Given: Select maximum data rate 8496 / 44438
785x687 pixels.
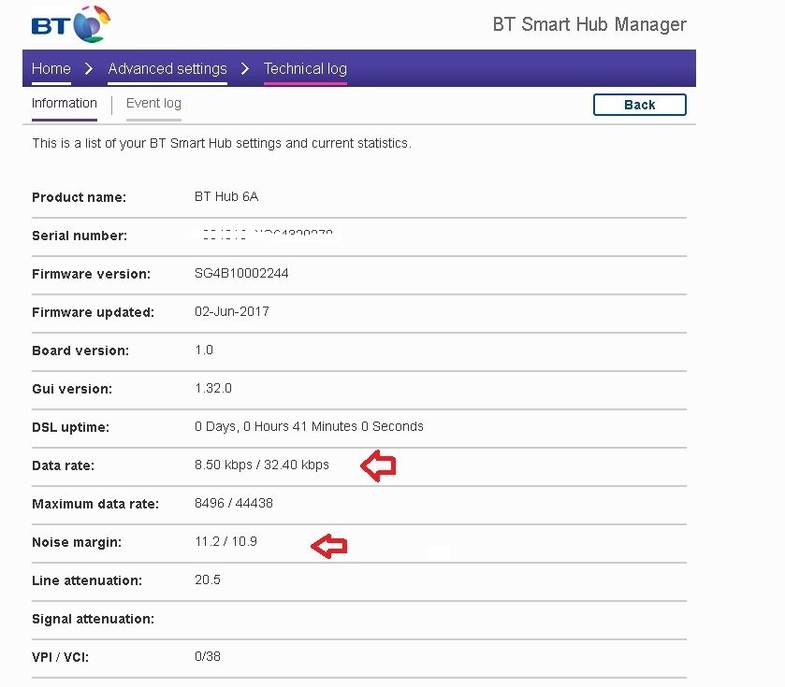Looking at the screenshot, I should 234,503.
